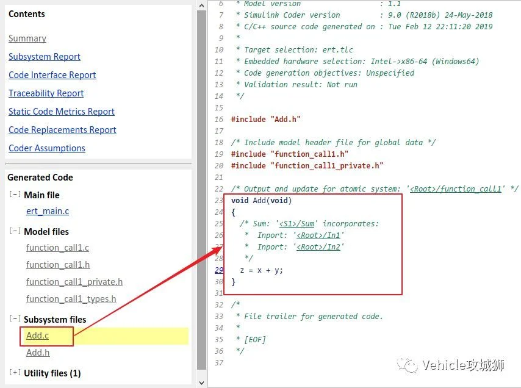Open the Traceability Report link
Screen dimensions: 521x388
(46, 93)
